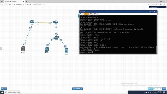The height and width of the screenshot is (94, 167).
Task: Close the PNETLab Topology browser tab
Action: click(x=23, y=1)
